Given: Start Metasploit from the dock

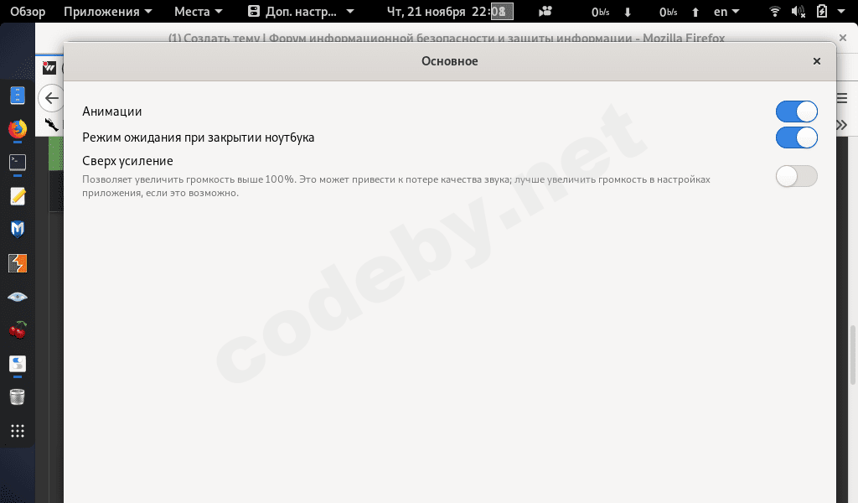Looking at the screenshot, I should tap(17, 229).
